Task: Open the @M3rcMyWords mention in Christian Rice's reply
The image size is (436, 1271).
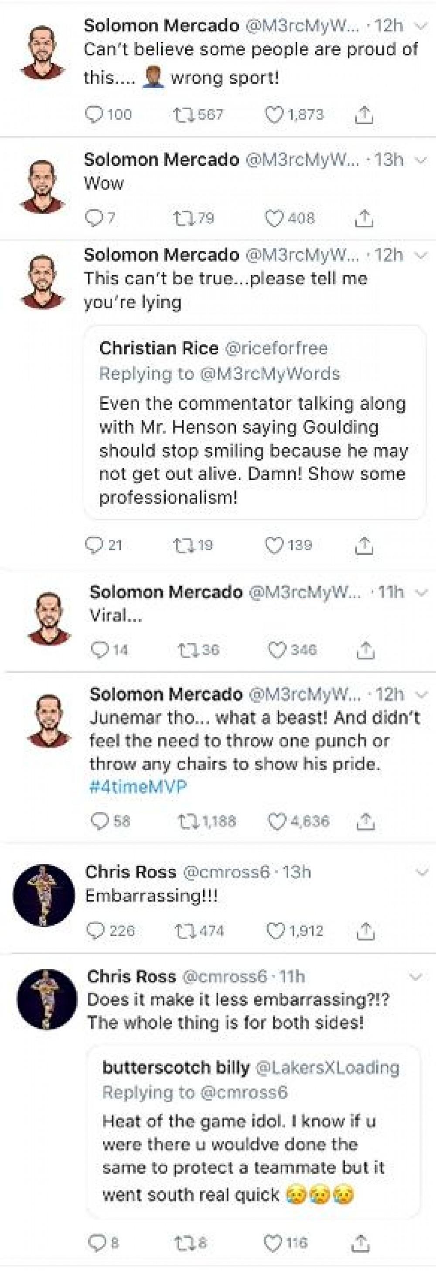Action: coord(269,373)
